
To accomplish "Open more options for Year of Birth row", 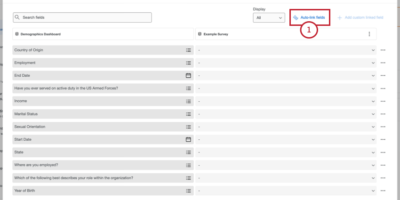I will pos(383,191).
